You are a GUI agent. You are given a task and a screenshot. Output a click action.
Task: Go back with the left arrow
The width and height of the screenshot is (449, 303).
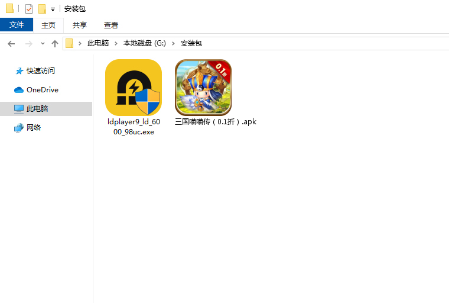pyautogui.click(x=11, y=44)
